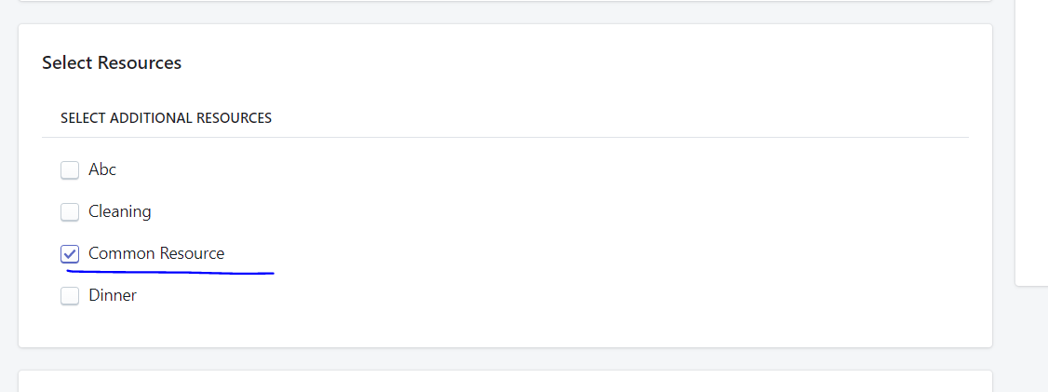Click the blue underline beneath Common Resource
The width and height of the screenshot is (1048, 392).
tap(170, 272)
